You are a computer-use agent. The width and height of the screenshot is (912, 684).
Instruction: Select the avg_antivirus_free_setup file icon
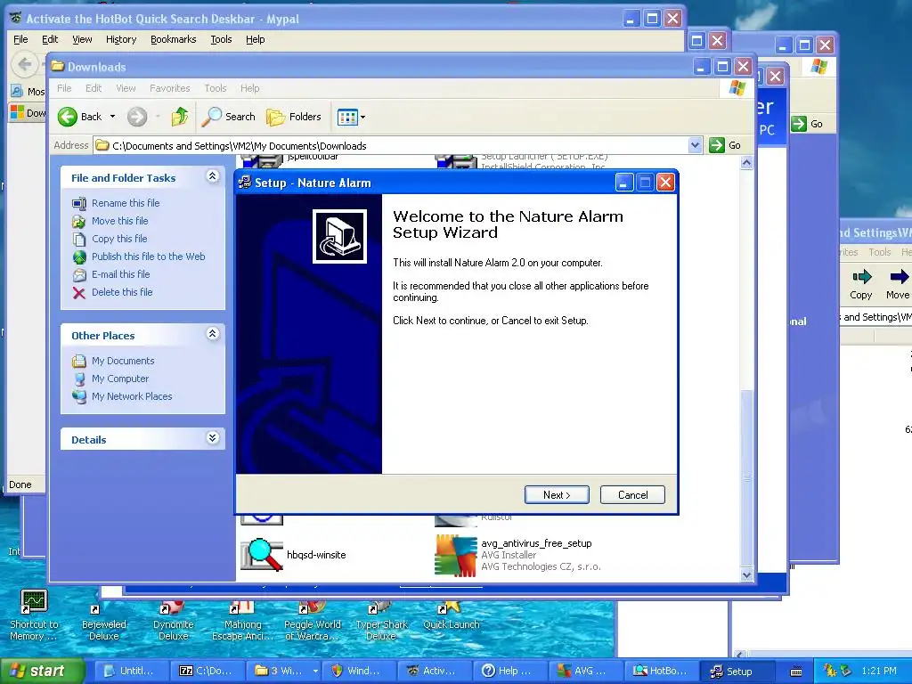456,556
